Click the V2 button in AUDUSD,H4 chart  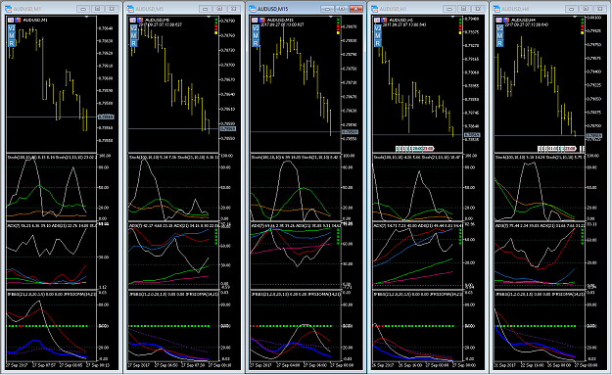point(500,28)
